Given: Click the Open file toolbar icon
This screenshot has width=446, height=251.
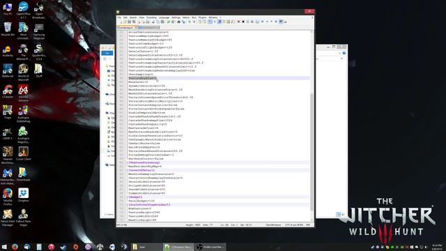Looking at the screenshot, I should (x=125, y=22).
